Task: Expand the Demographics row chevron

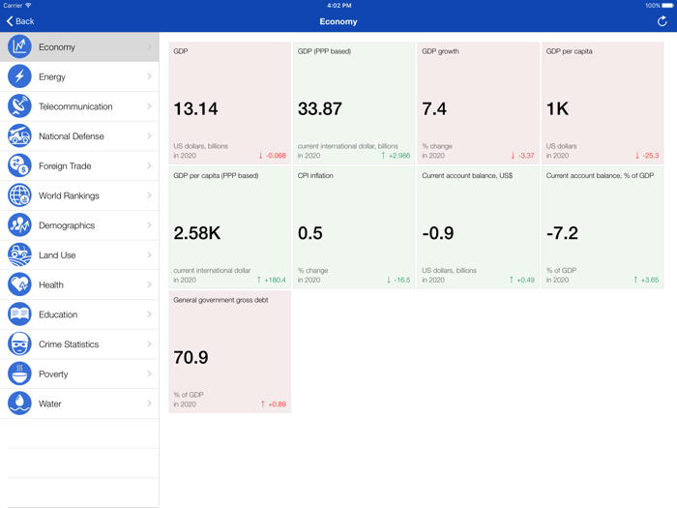Action: (149, 225)
